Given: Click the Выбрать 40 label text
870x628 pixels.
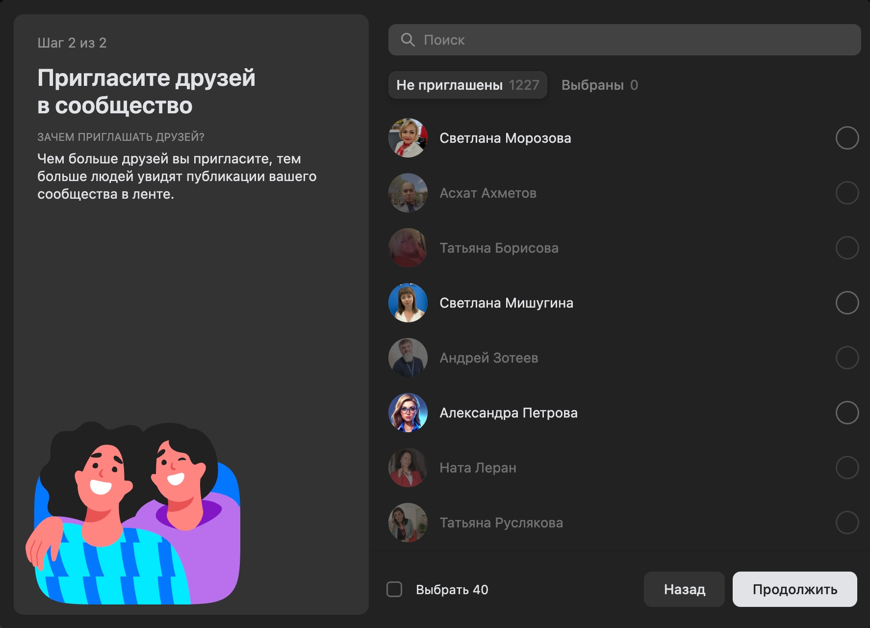Looking at the screenshot, I should pyautogui.click(x=452, y=590).
